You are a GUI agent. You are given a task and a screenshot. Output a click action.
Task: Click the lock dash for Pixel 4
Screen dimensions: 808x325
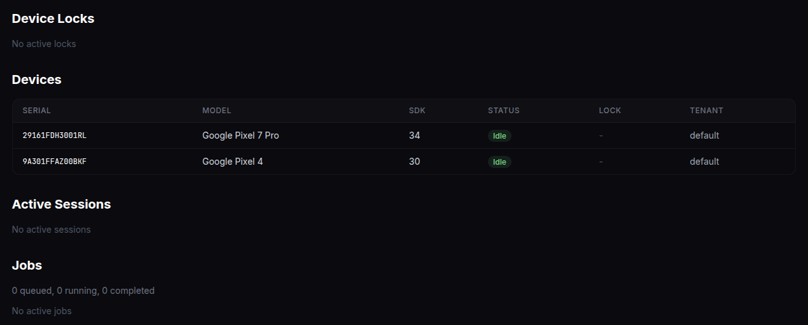tap(601, 162)
